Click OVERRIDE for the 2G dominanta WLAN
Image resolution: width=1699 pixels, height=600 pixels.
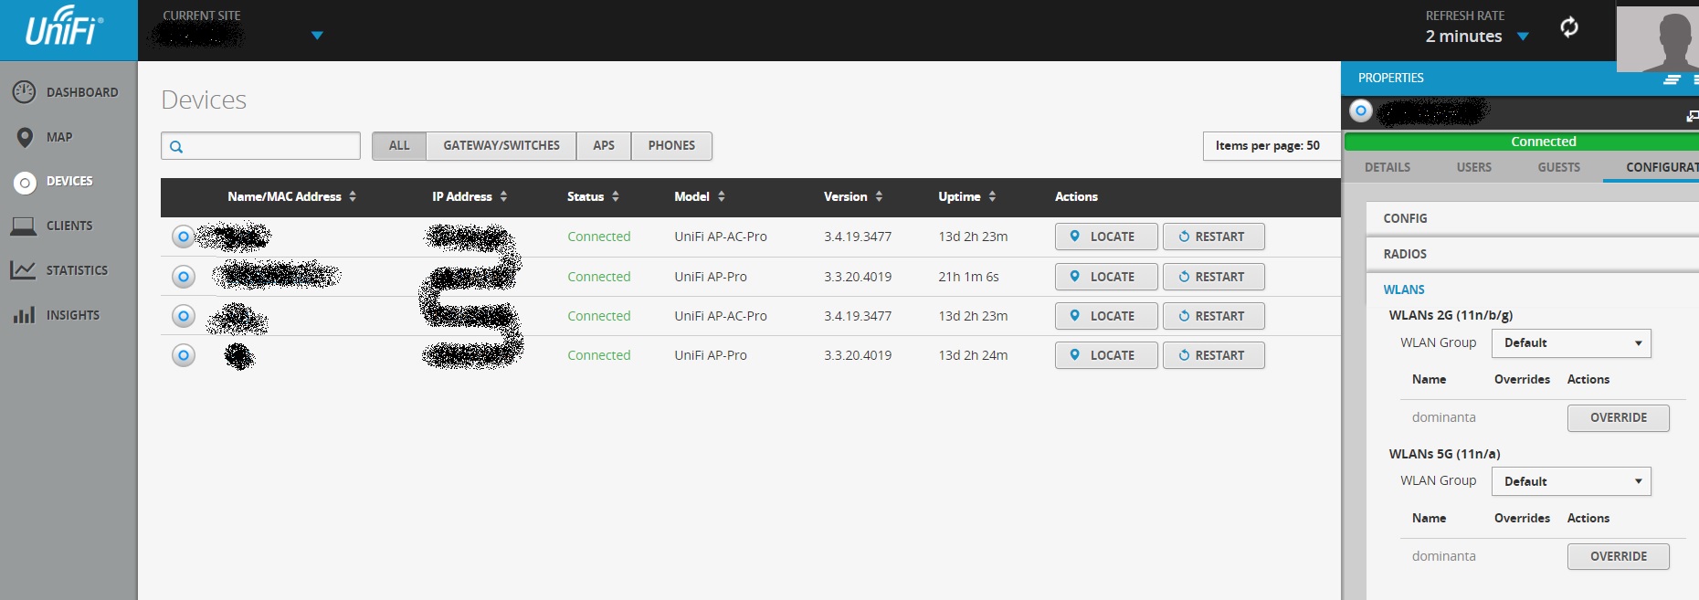(1619, 418)
